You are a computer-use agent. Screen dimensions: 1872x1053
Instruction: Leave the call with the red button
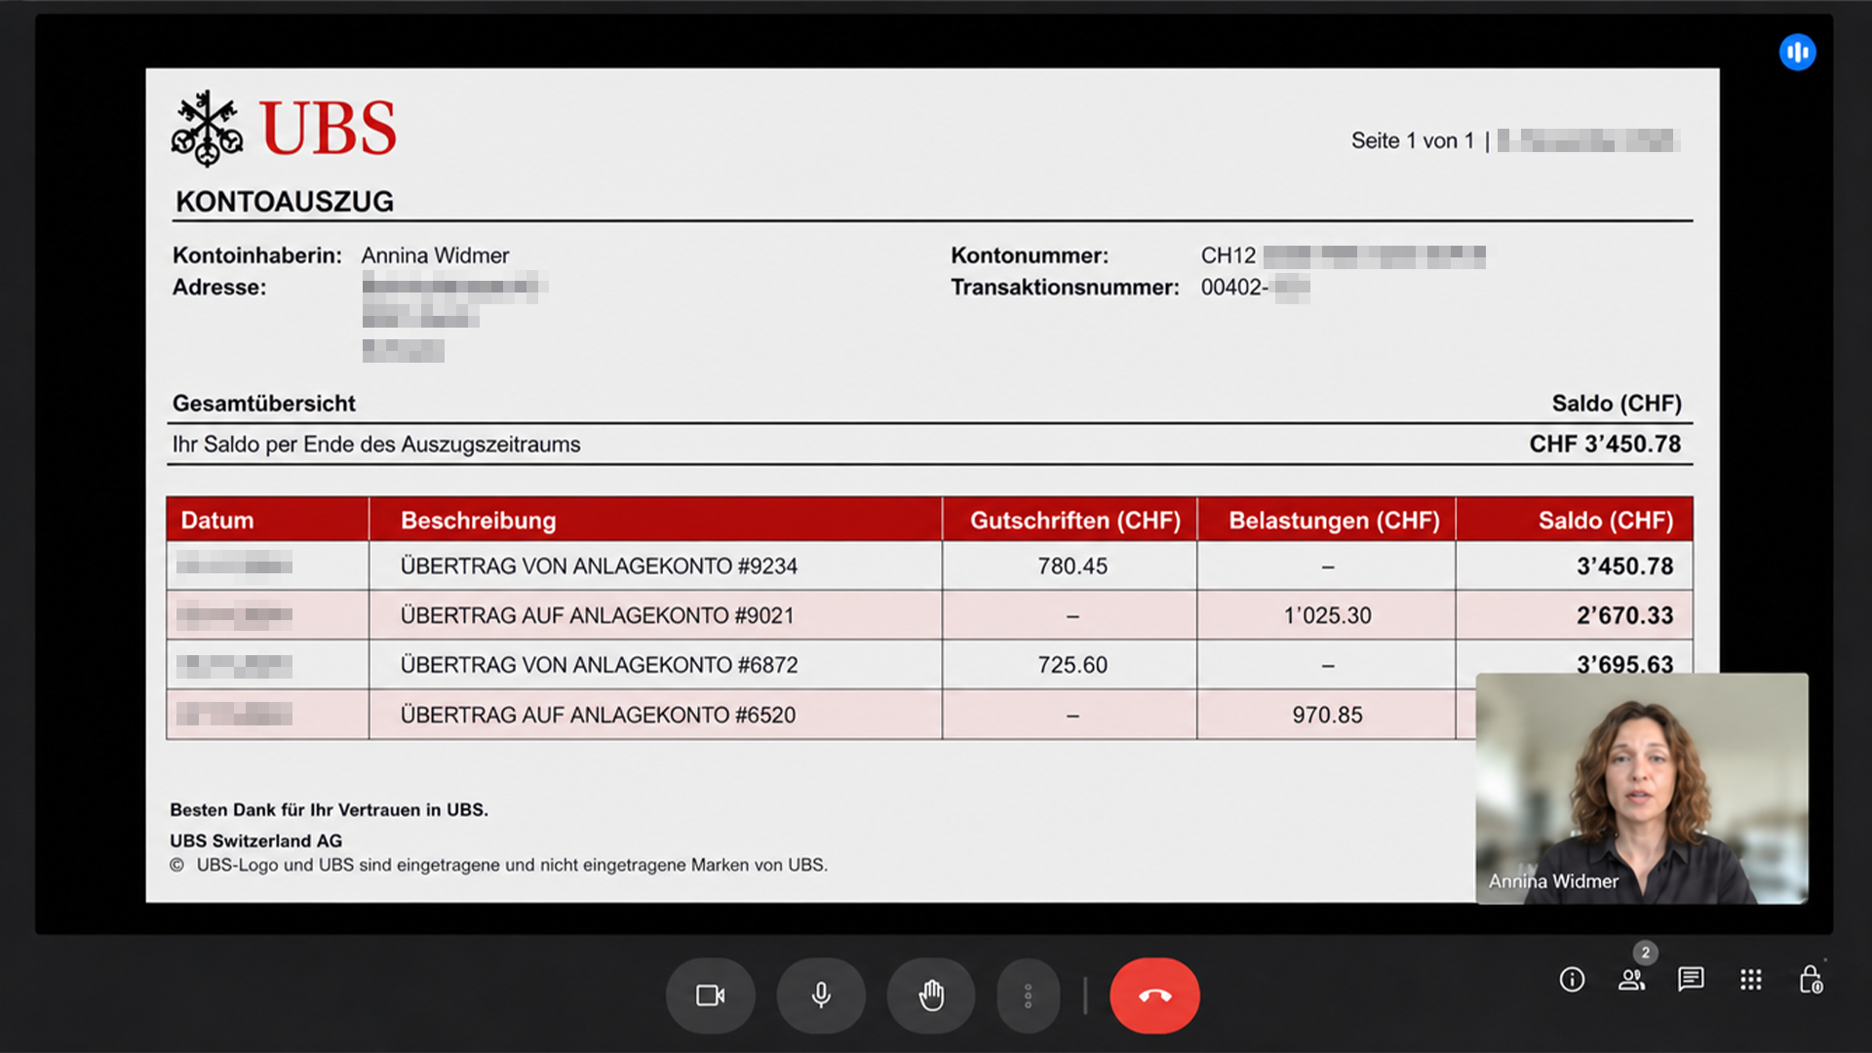click(1154, 995)
